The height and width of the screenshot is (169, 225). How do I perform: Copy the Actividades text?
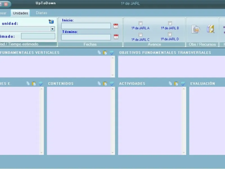[170, 83]
